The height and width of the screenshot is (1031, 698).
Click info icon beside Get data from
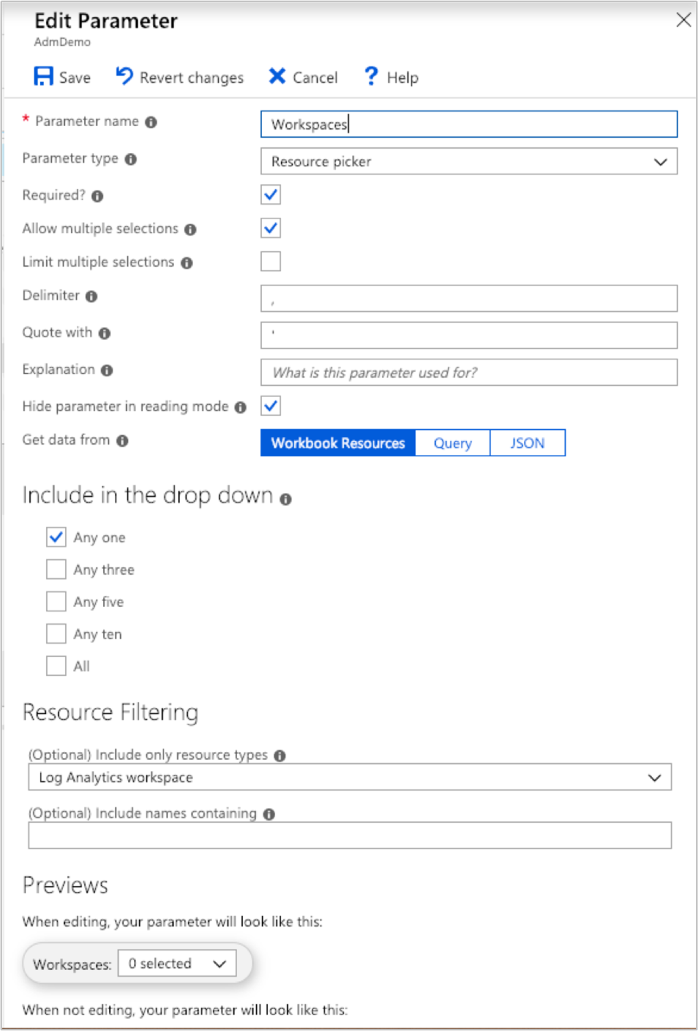[122, 440]
